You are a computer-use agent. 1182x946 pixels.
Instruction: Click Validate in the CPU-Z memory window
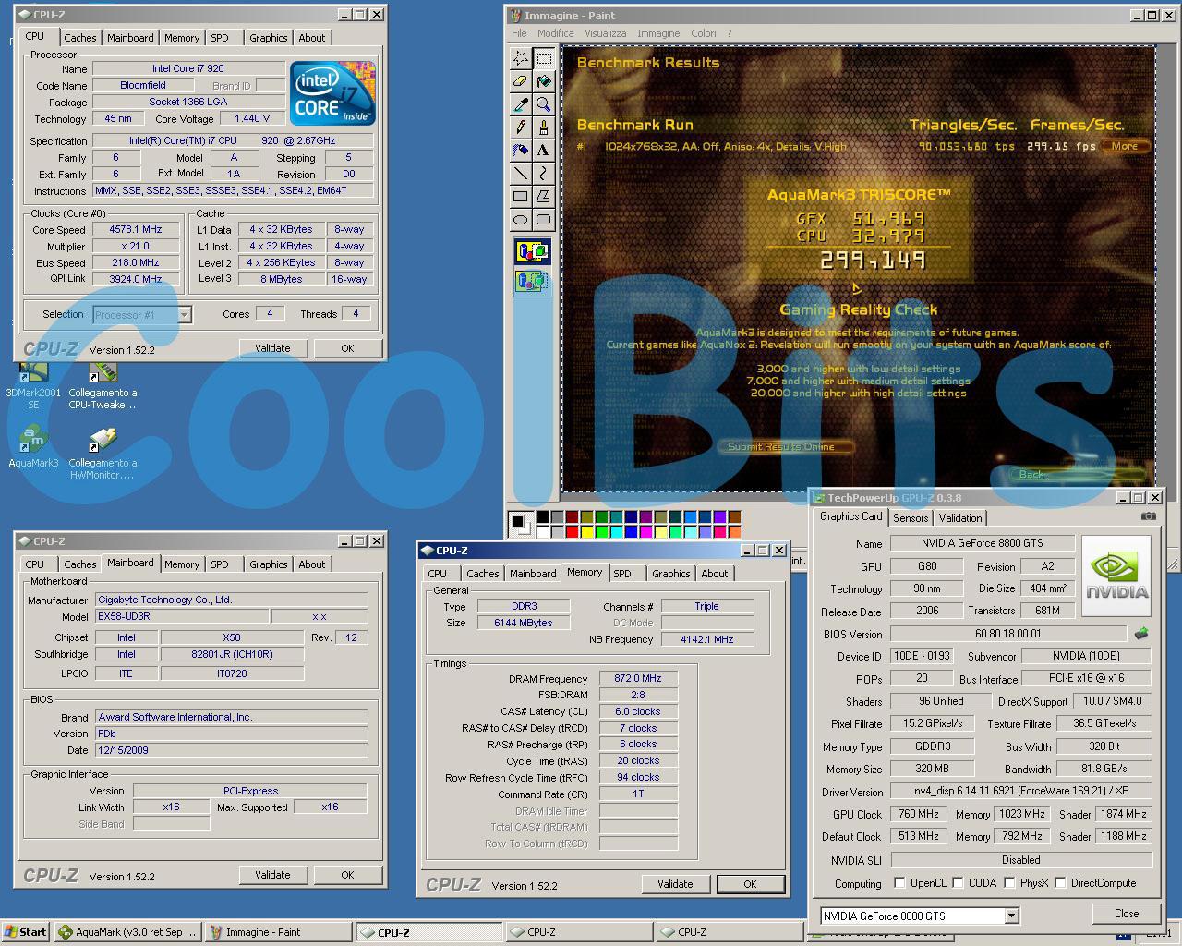(x=675, y=884)
